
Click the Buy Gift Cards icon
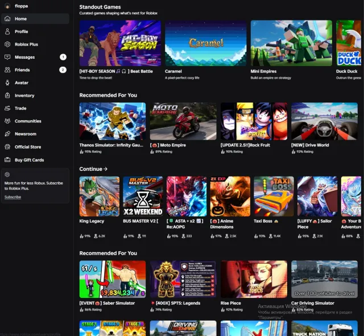pos(7,160)
